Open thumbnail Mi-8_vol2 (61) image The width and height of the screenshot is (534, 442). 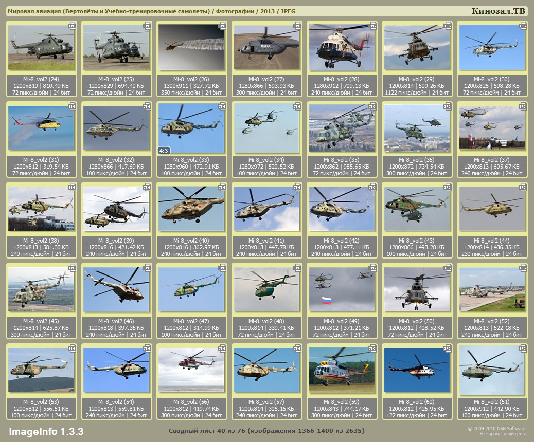[491, 369]
